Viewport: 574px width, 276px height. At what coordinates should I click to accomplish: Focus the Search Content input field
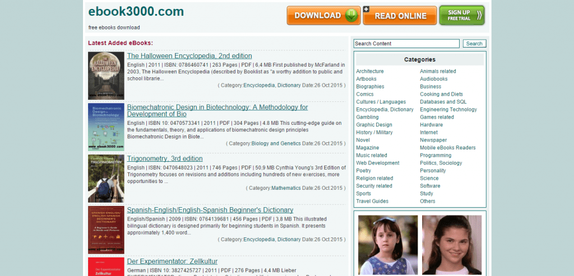pos(406,44)
